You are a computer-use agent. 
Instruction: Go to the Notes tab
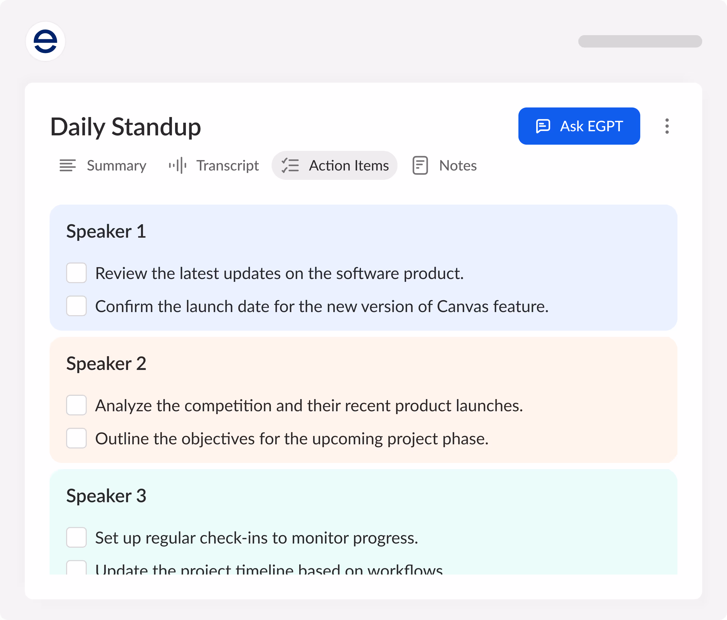coord(457,165)
